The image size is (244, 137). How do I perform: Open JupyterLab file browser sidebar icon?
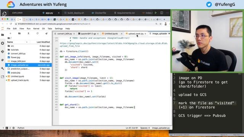tap(3, 35)
